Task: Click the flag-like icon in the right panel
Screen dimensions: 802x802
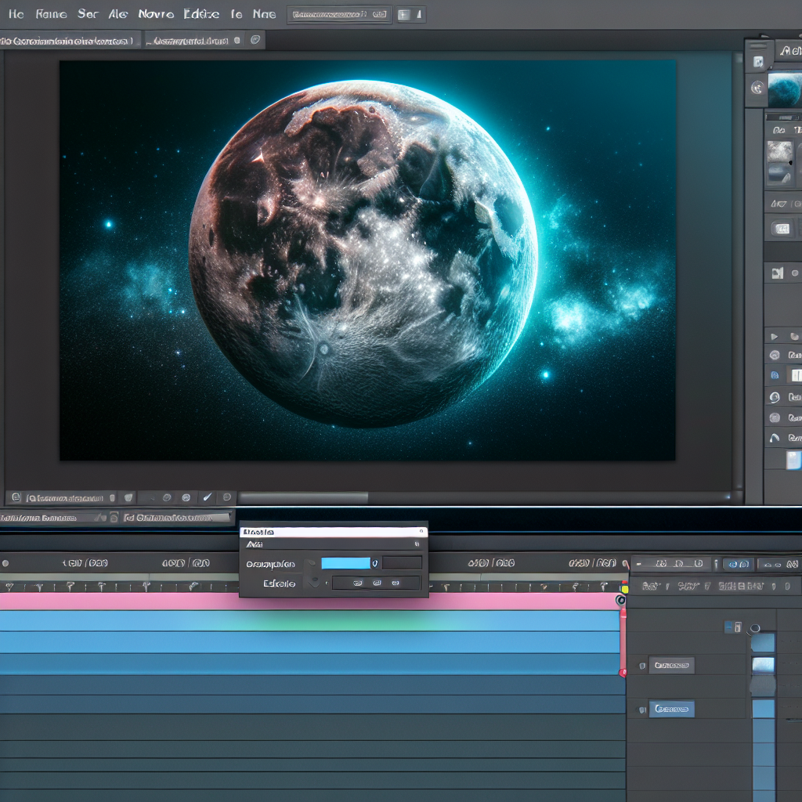Action: (x=778, y=273)
